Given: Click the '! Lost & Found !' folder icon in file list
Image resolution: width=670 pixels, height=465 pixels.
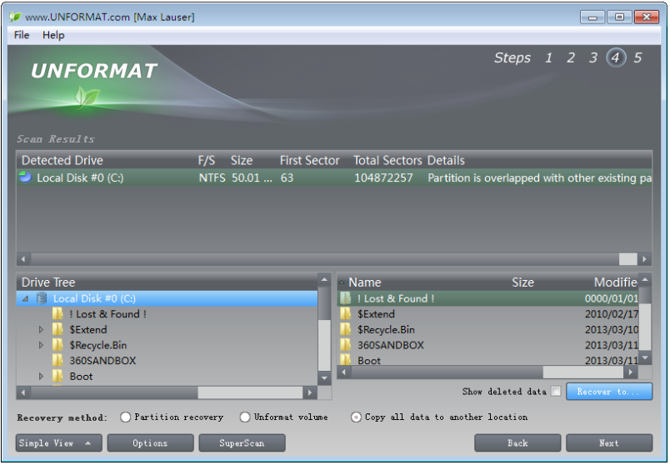Looking at the screenshot, I should [x=346, y=297].
